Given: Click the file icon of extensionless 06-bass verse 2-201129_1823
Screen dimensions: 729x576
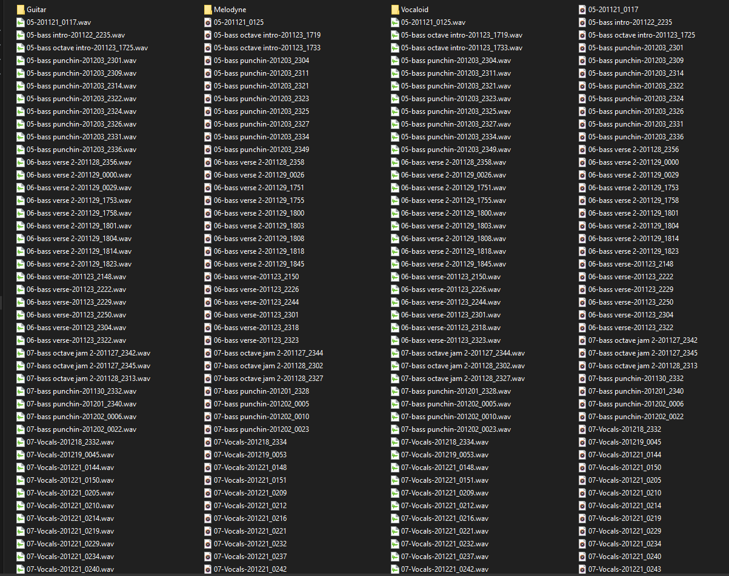Looking at the screenshot, I should pos(582,251).
